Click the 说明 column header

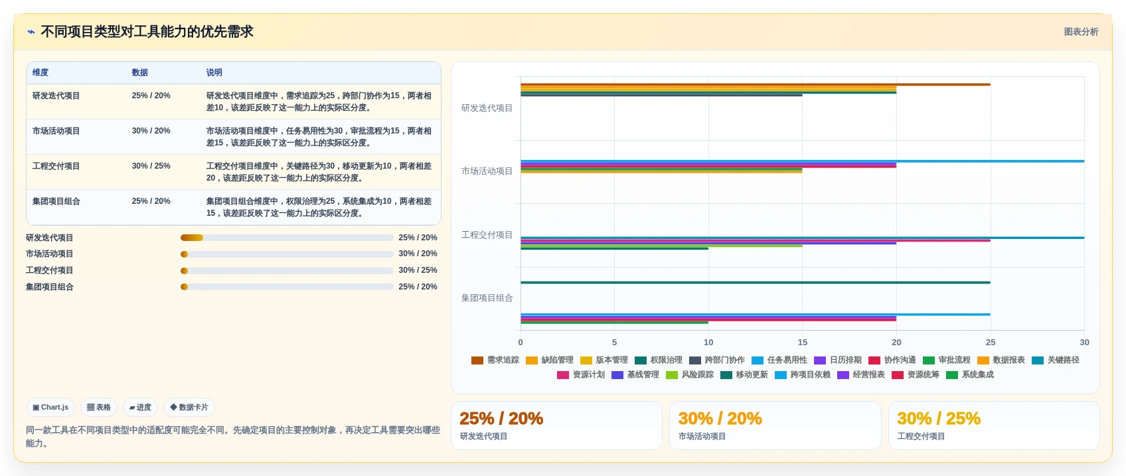click(214, 72)
